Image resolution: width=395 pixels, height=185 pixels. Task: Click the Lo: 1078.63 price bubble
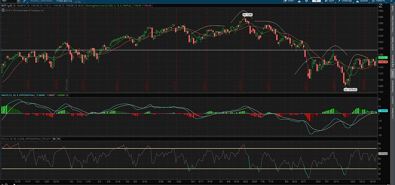[x=350, y=89]
